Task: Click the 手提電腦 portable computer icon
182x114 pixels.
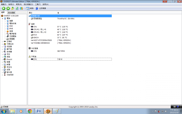Action: pyautogui.click(x=8, y=36)
